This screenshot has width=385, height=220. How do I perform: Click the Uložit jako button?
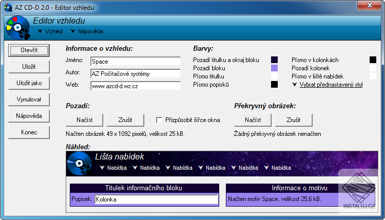coord(29,83)
